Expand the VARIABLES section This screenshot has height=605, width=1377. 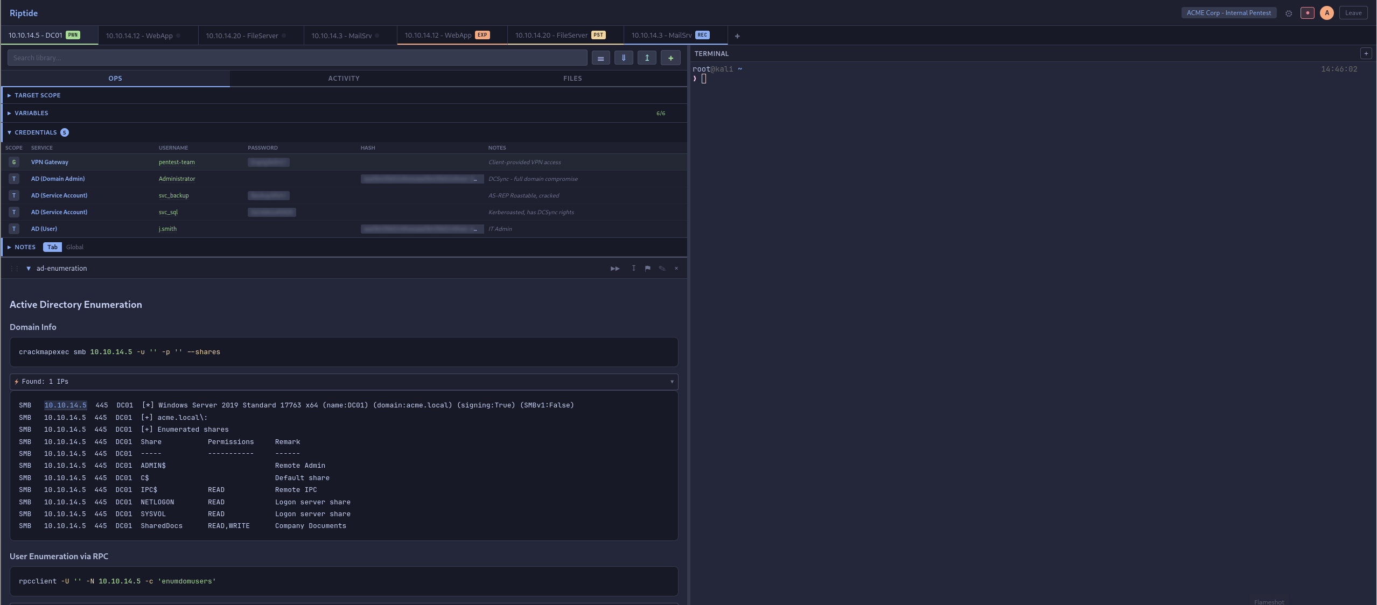[x=30, y=113]
